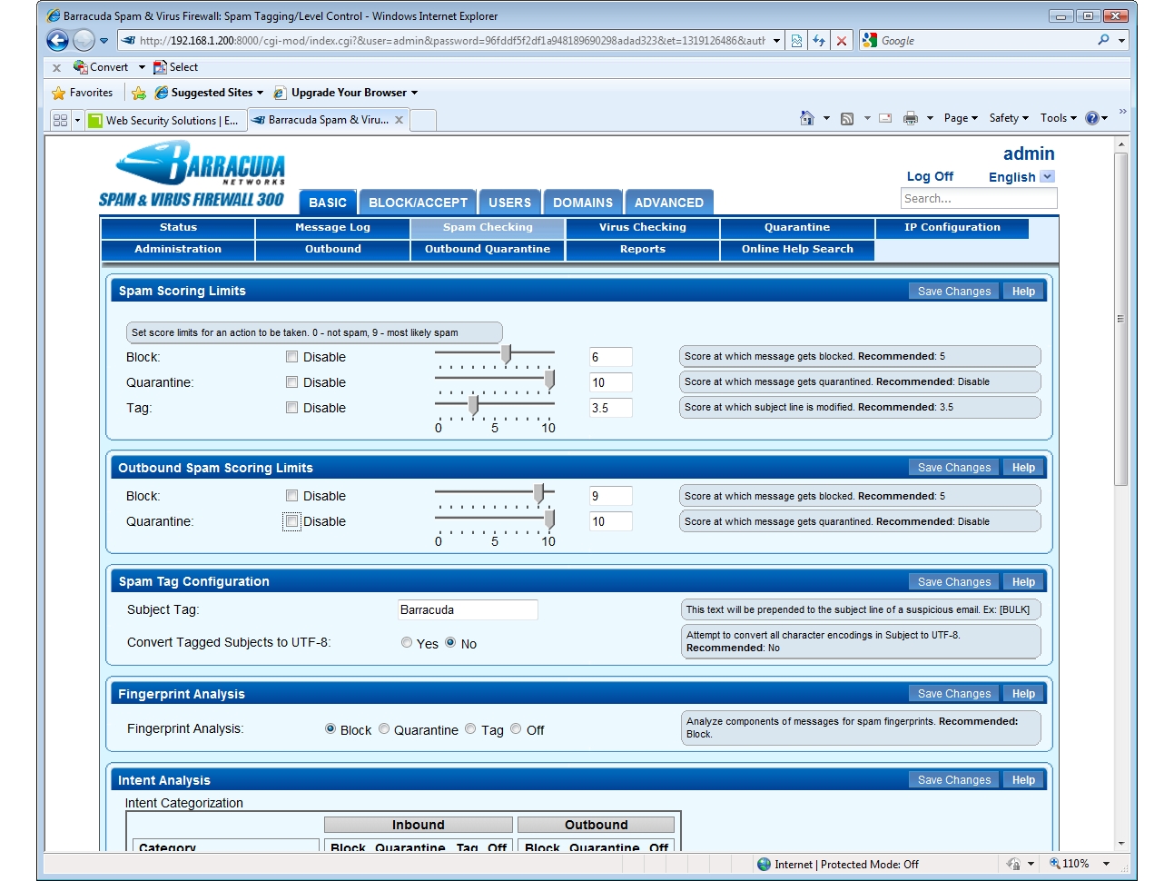Click the Add to Favorites Bar icon
The width and height of the screenshot is (1174, 881).
coord(139,93)
